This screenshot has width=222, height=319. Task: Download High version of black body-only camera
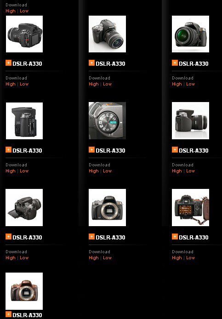(94, 258)
